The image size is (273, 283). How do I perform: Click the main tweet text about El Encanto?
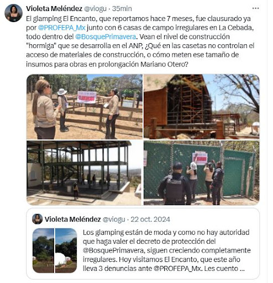140,41
